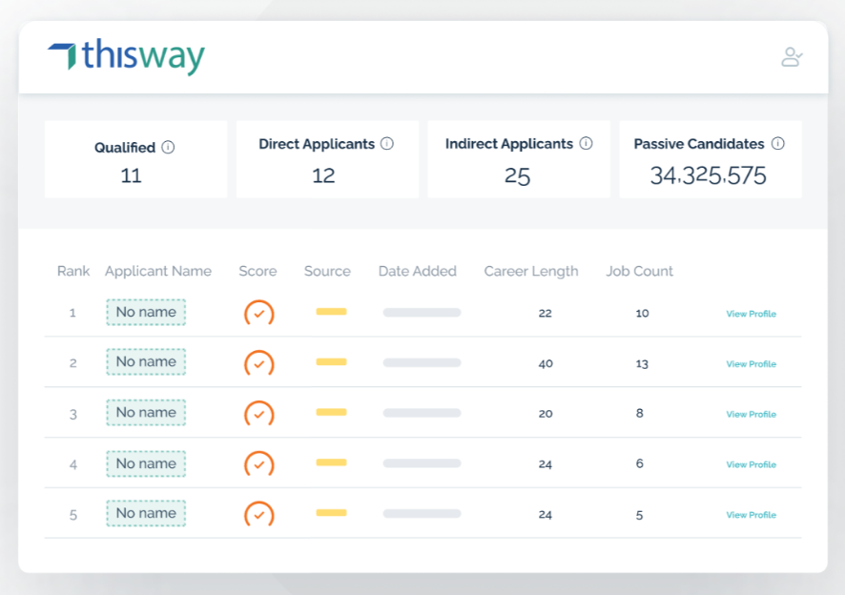Open View Profile for rank 2 applicant
This screenshot has width=845, height=595.
click(x=751, y=364)
